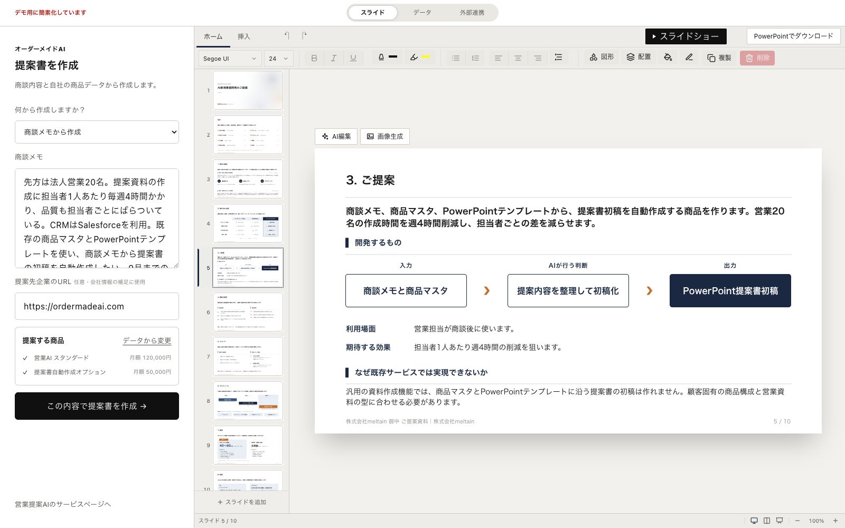Viewport: 845px width, 528px height.
Task: Align text right
Action: [538, 58]
